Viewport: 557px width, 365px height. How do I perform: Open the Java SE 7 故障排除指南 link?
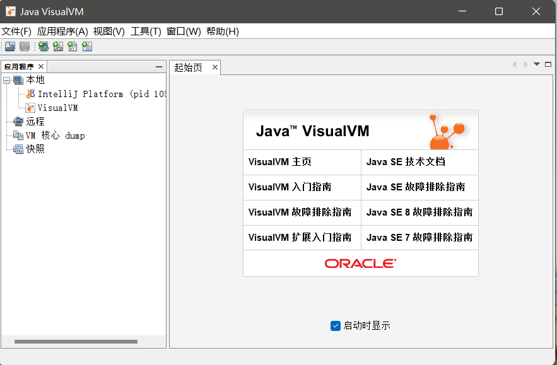[x=419, y=237]
